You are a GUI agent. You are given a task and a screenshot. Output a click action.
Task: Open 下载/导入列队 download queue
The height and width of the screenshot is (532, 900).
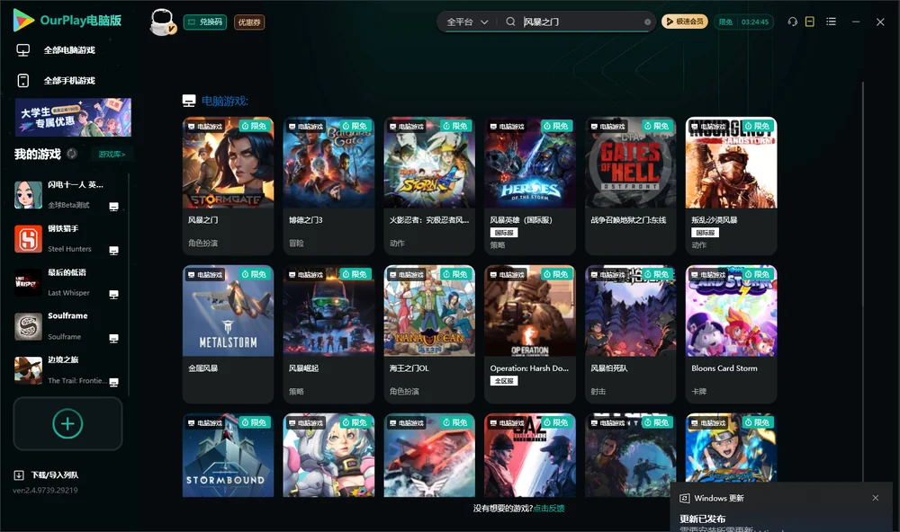point(47,474)
